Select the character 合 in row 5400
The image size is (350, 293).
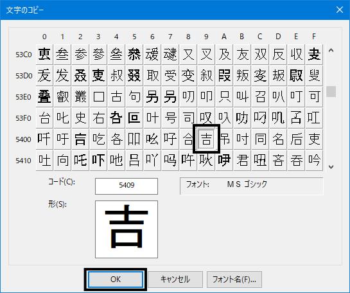(x=188, y=139)
